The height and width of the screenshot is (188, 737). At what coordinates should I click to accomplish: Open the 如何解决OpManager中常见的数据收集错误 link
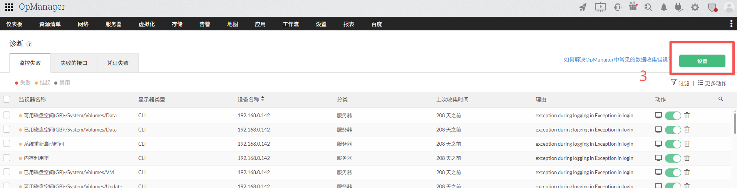point(616,60)
